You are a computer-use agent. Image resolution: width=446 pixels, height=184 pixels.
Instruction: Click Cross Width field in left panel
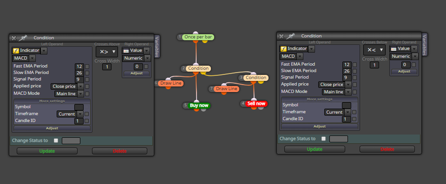pos(107,67)
